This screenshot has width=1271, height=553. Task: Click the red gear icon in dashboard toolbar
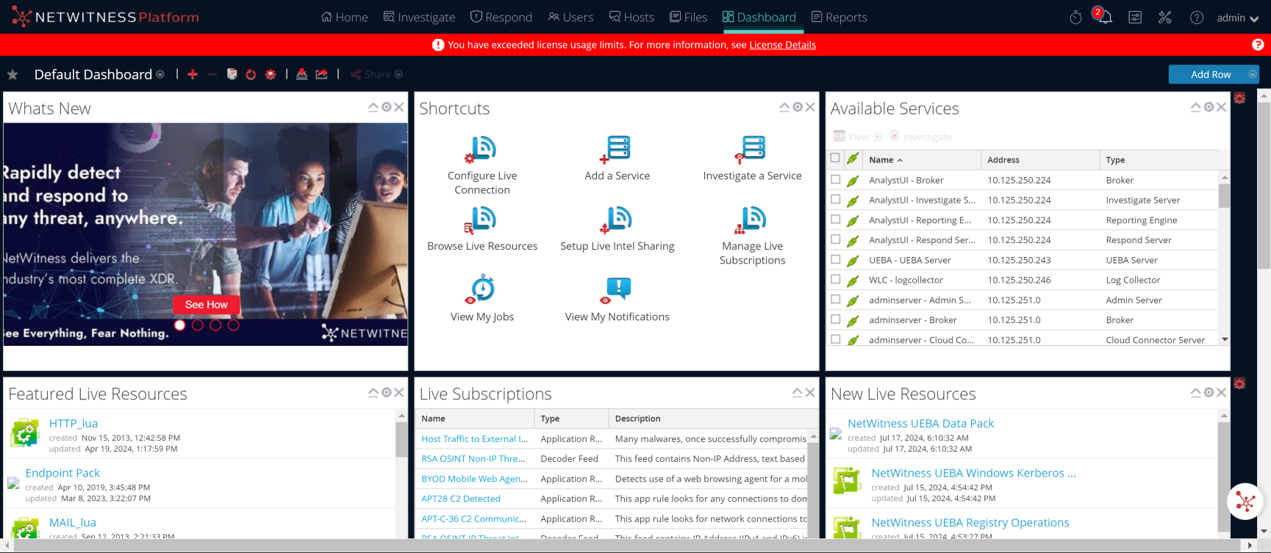[271, 74]
